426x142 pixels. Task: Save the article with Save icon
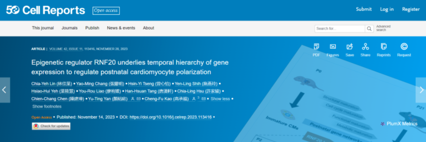tap(350, 47)
